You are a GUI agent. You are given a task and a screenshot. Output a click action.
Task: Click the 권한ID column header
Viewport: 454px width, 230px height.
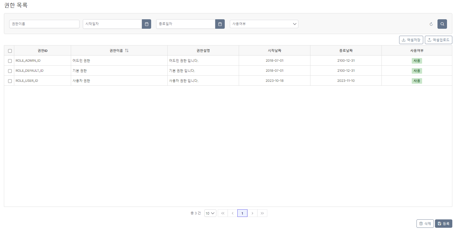[43, 51]
